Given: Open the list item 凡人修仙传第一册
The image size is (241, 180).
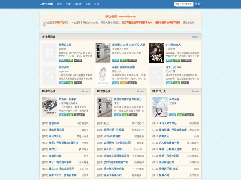Looking at the screenshot, I should (x=169, y=143).
